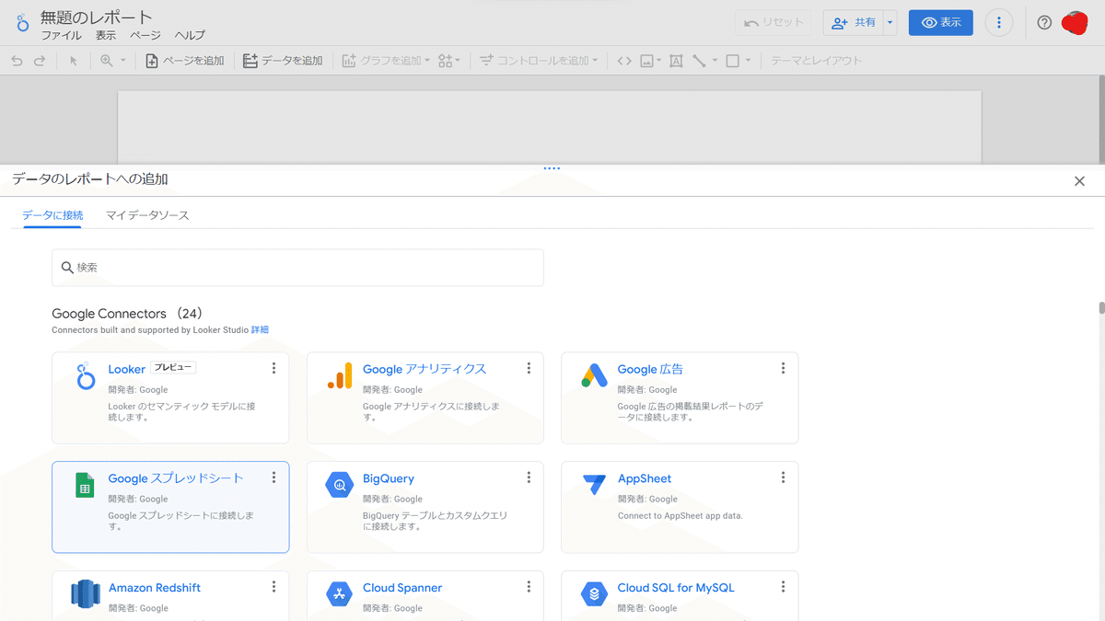The image size is (1105, 621).
Task: Activate the selection mode arrow tool
Action: [74, 61]
